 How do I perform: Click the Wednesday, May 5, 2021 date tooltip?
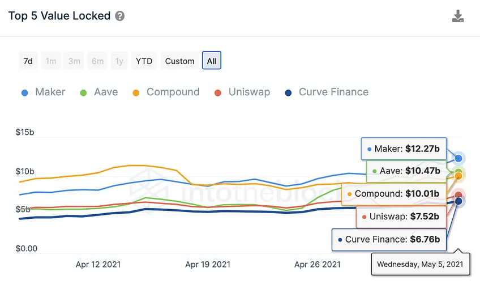(421, 264)
